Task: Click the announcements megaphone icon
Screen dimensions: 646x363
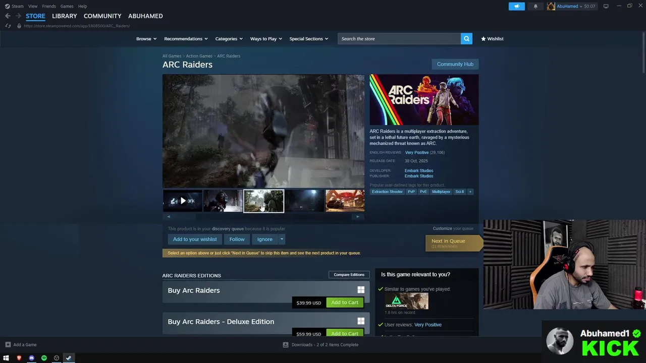Action: 516,6
